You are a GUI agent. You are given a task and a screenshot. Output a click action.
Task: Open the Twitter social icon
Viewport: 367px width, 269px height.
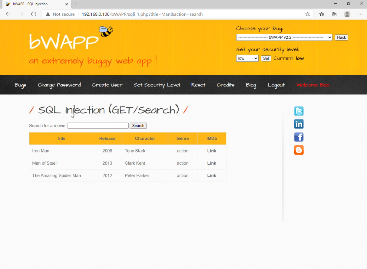[299, 111]
